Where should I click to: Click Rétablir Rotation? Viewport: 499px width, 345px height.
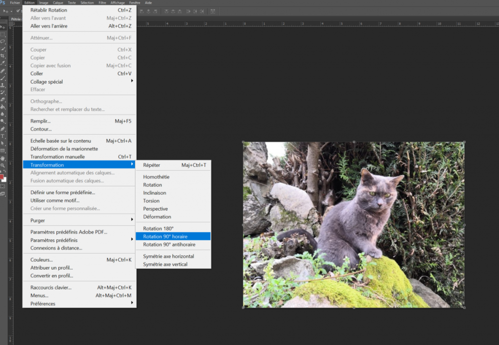point(79,10)
